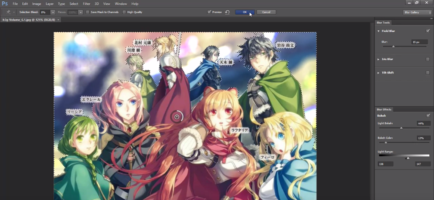Uncheck the Preview checkbox
Screen dimensions: 434x200
[x=209, y=12]
